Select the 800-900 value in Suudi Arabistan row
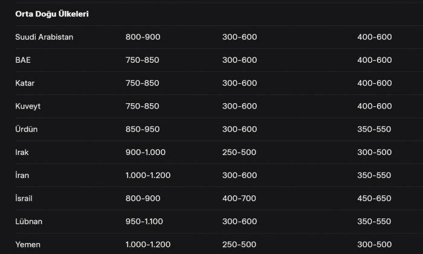Screen dimensions: 423x254 click(143, 37)
